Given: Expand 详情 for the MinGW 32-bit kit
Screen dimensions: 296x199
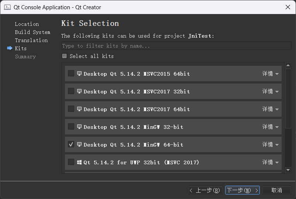Looking at the screenshot, I should (270, 127).
